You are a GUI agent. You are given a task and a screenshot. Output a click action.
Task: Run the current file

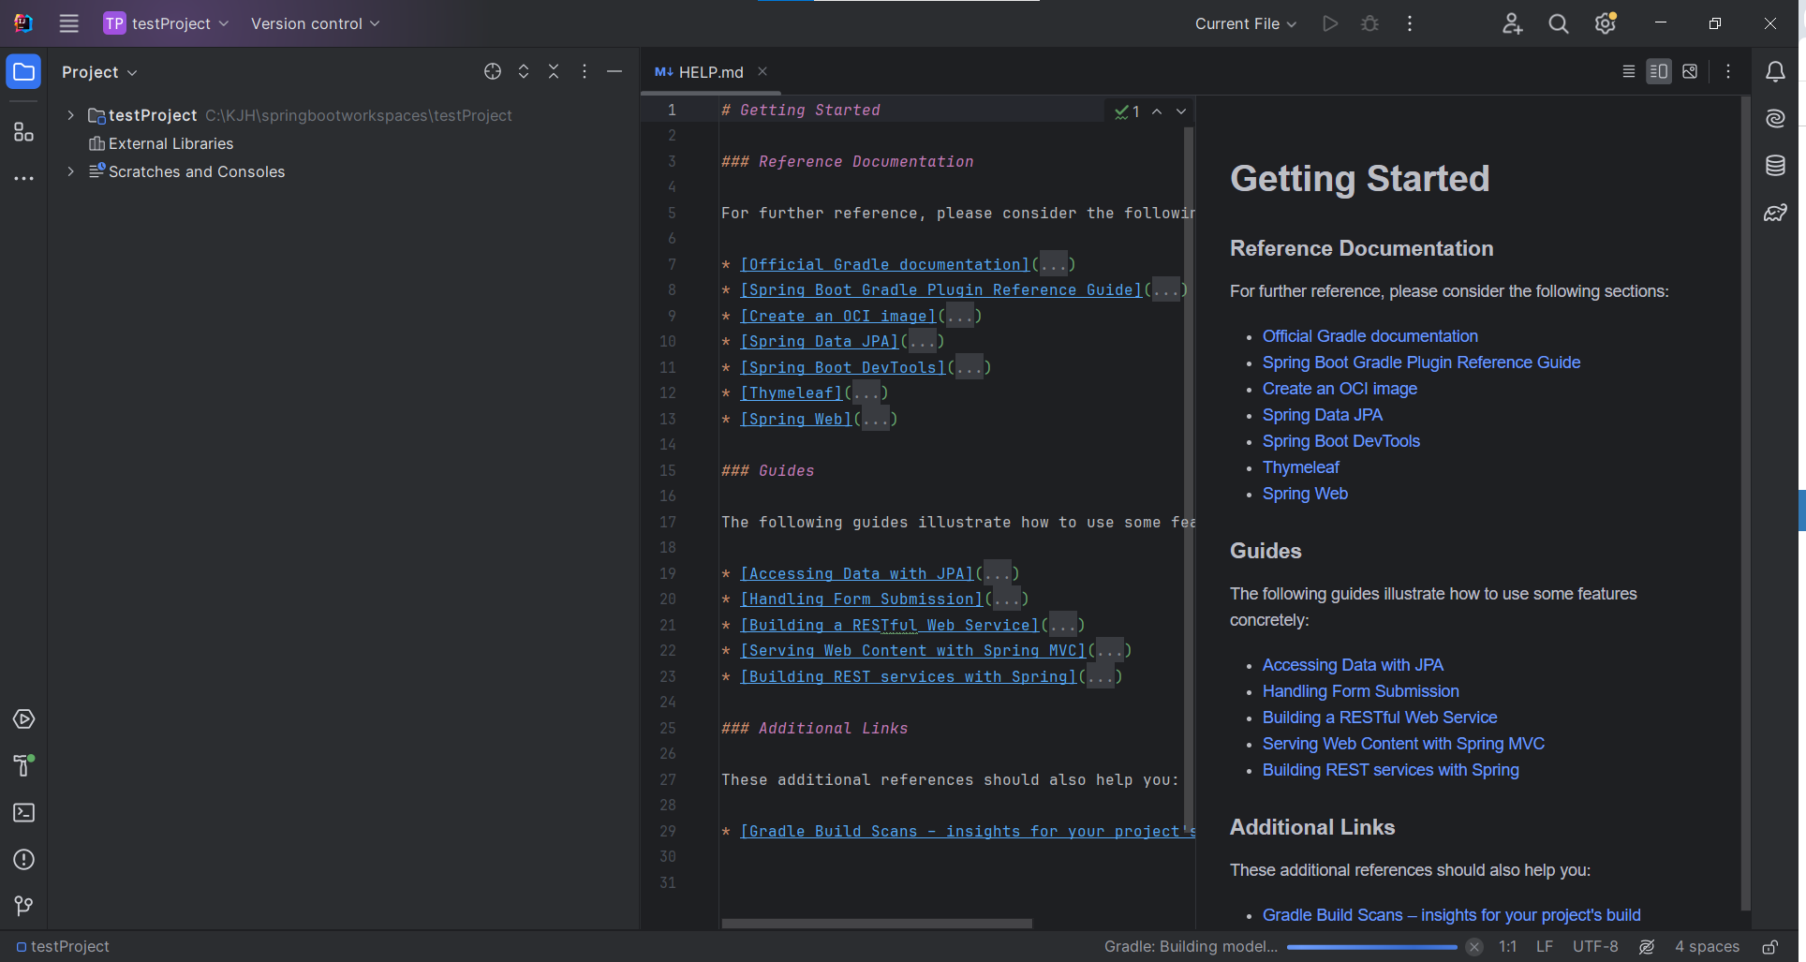1330,23
